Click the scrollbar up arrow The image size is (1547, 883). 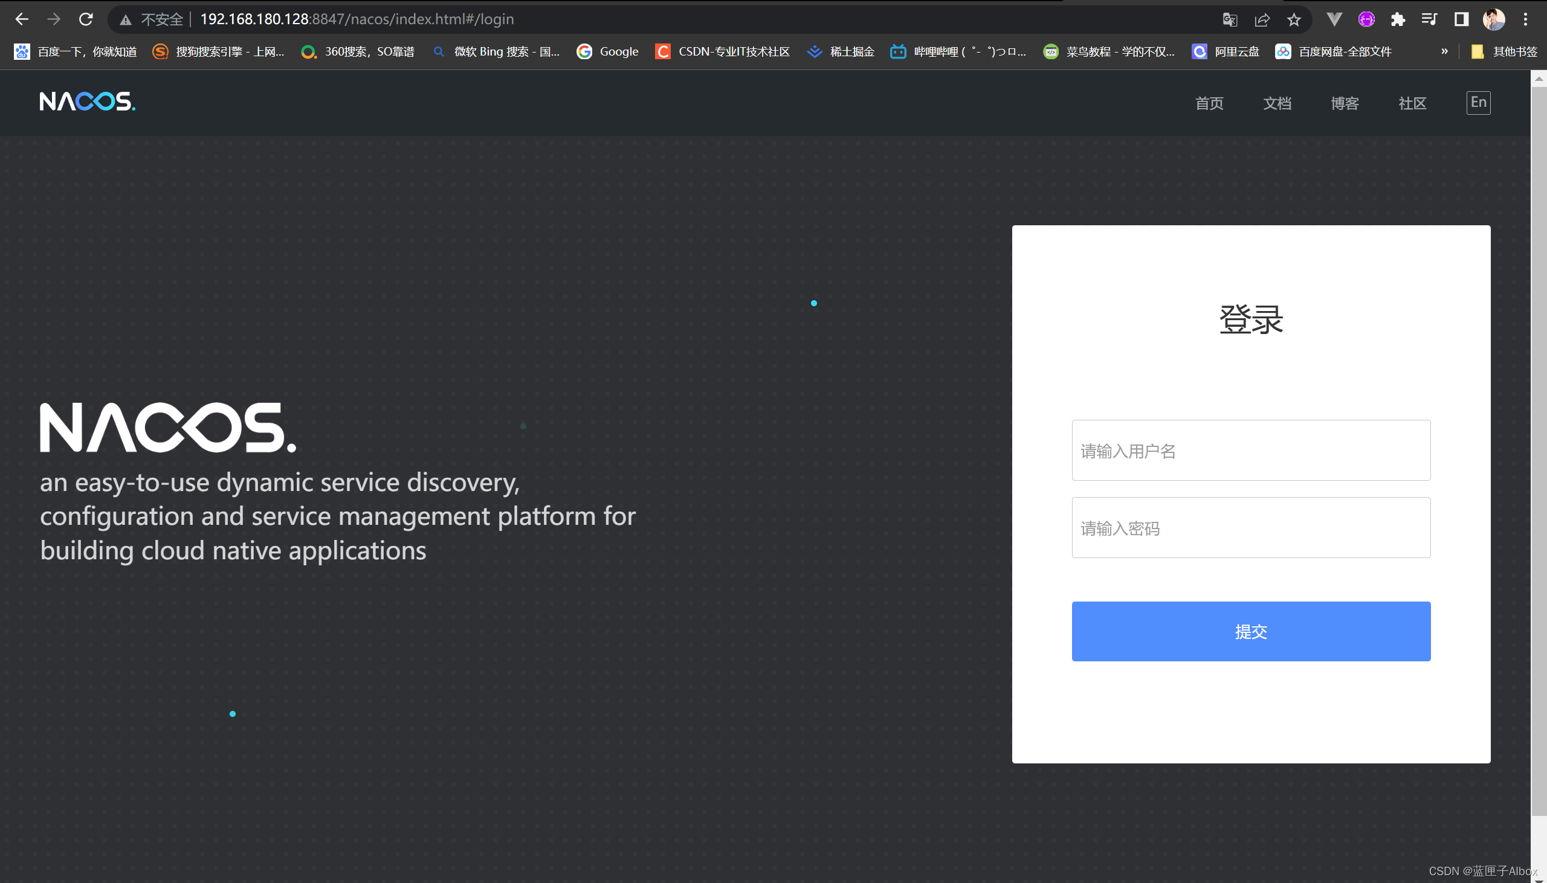click(x=1539, y=79)
